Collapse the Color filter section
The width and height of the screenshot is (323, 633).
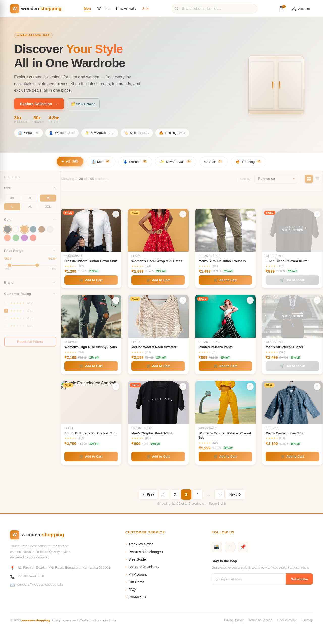54,220
